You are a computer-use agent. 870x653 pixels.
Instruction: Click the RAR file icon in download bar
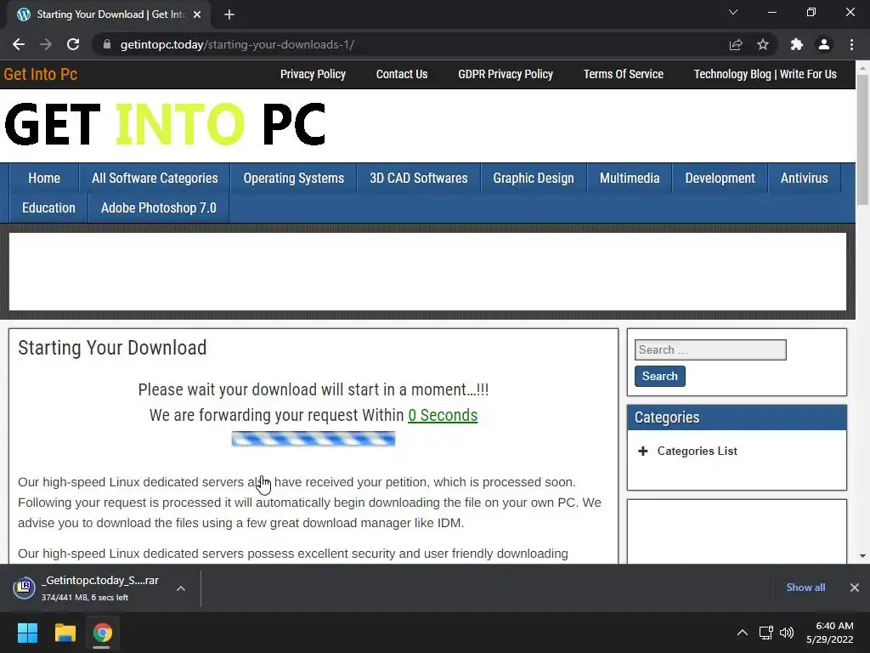[x=25, y=588]
